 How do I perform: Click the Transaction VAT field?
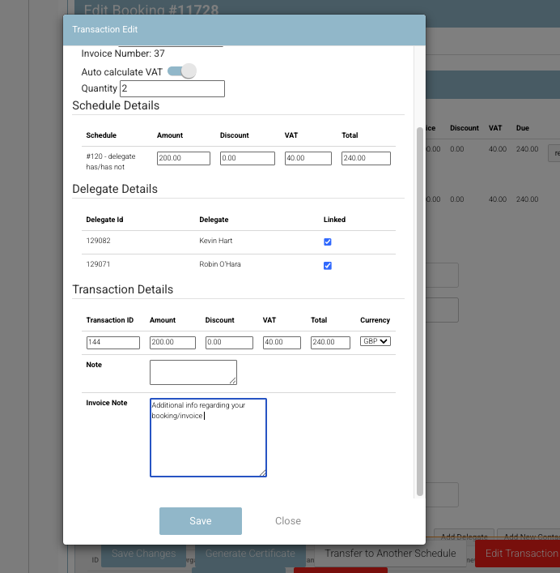tap(282, 342)
